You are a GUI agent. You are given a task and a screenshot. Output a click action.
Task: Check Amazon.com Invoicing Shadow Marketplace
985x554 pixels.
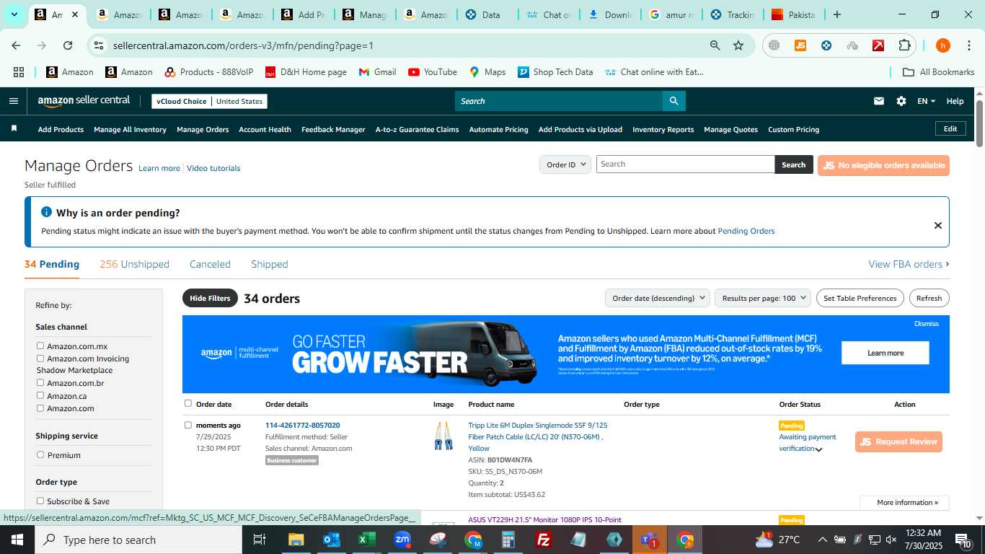click(x=40, y=359)
